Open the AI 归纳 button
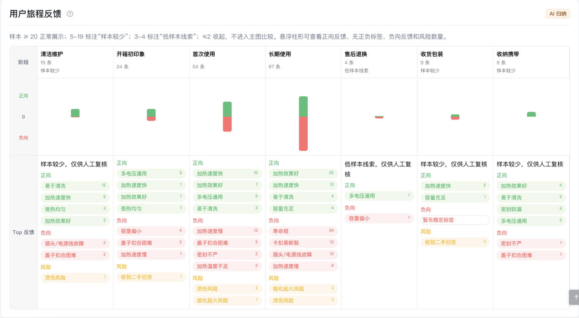Screen dimensions: 579x318 point(558,14)
